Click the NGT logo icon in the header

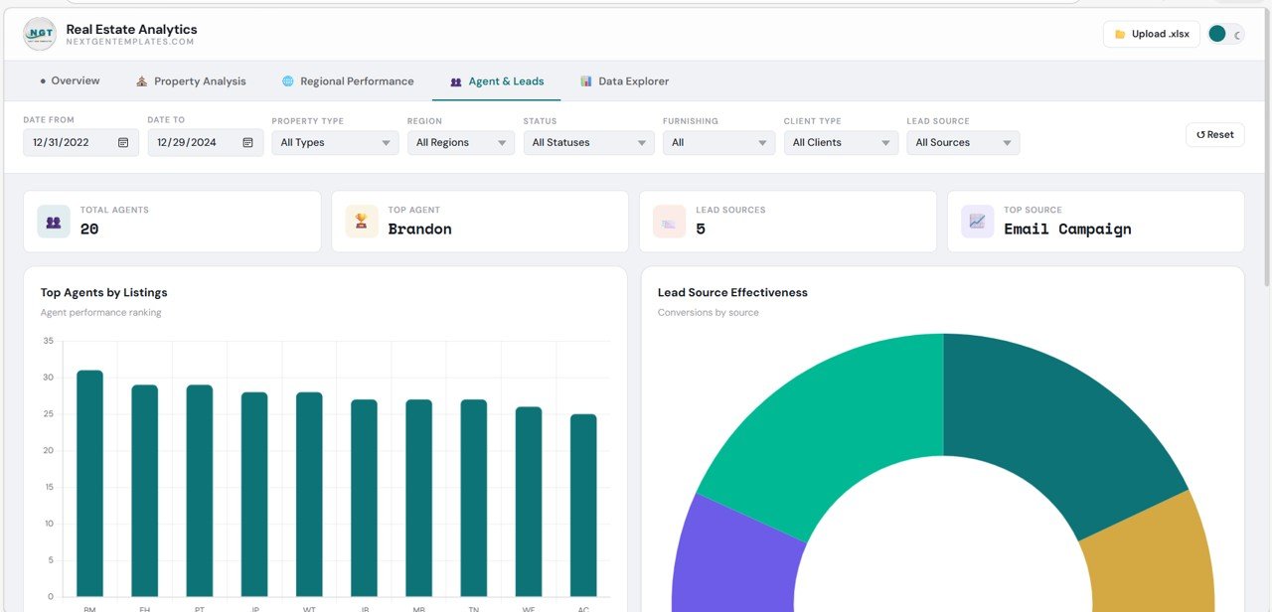[38, 33]
